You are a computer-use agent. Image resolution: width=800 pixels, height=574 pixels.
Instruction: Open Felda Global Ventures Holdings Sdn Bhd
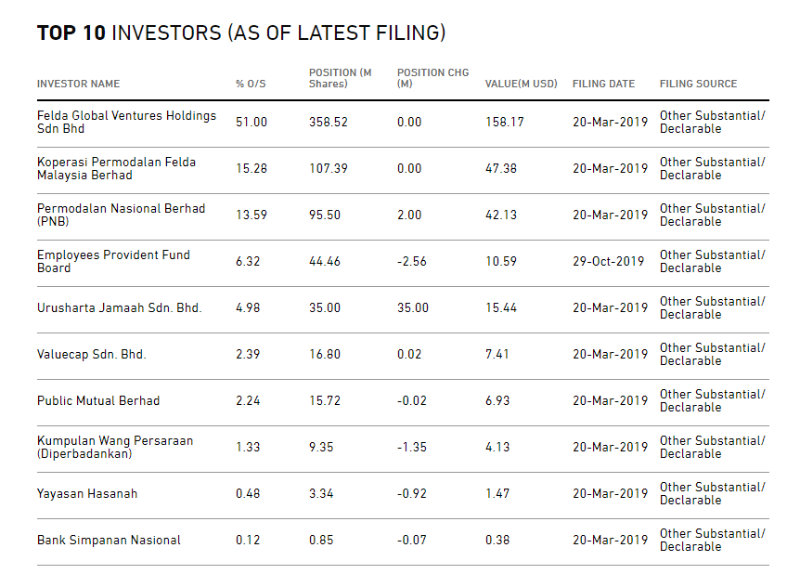click(x=126, y=122)
